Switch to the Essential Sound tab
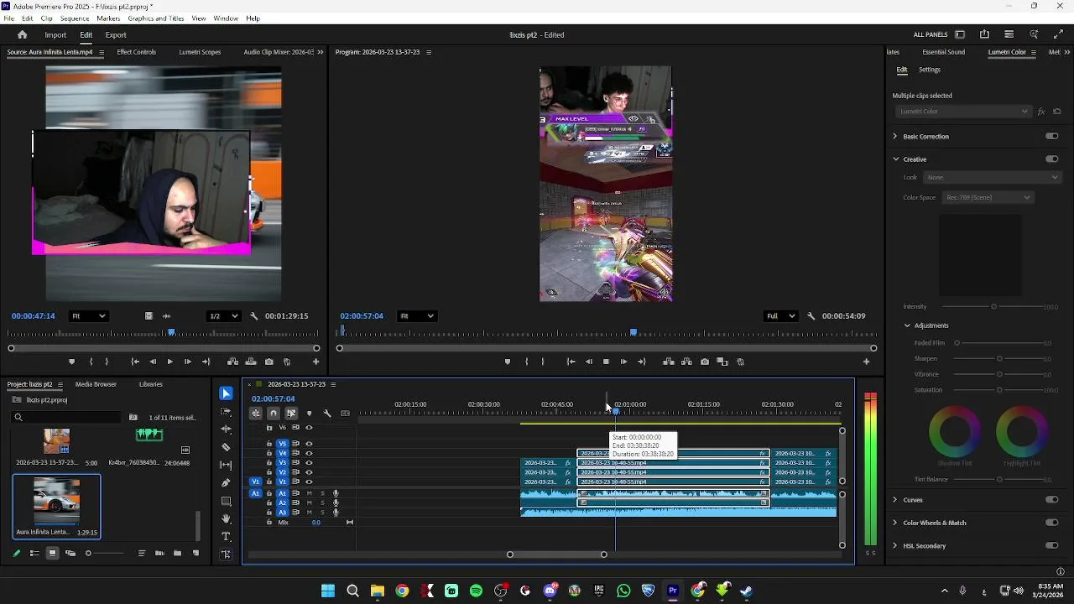This screenshot has height=604, width=1074. [x=943, y=52]
